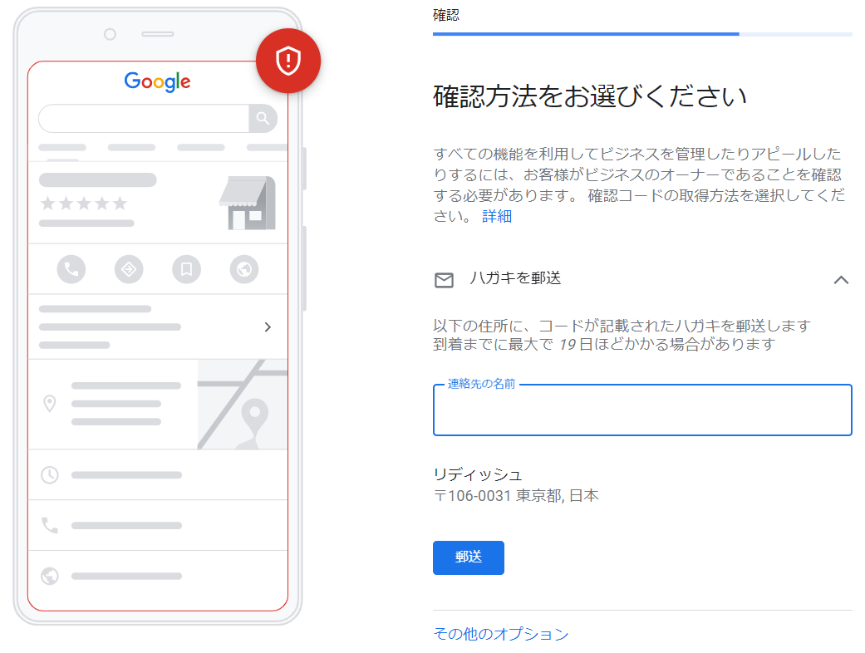
Task: Click the storefront illustration icon
Action: (x=248, y=203)
